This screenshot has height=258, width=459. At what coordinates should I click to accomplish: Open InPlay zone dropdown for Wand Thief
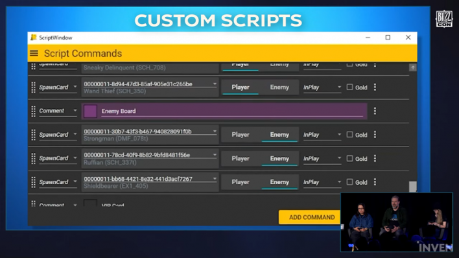point(322,88)
